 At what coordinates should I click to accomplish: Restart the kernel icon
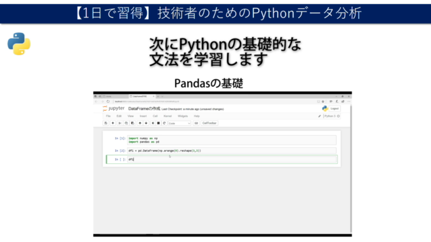(164, 123)
